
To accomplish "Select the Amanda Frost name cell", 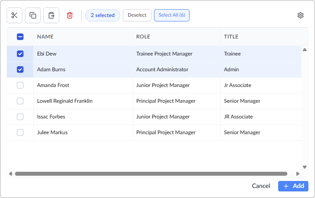I will [83, 85].
